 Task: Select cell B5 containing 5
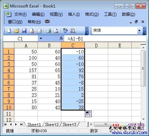pos(49,76)
